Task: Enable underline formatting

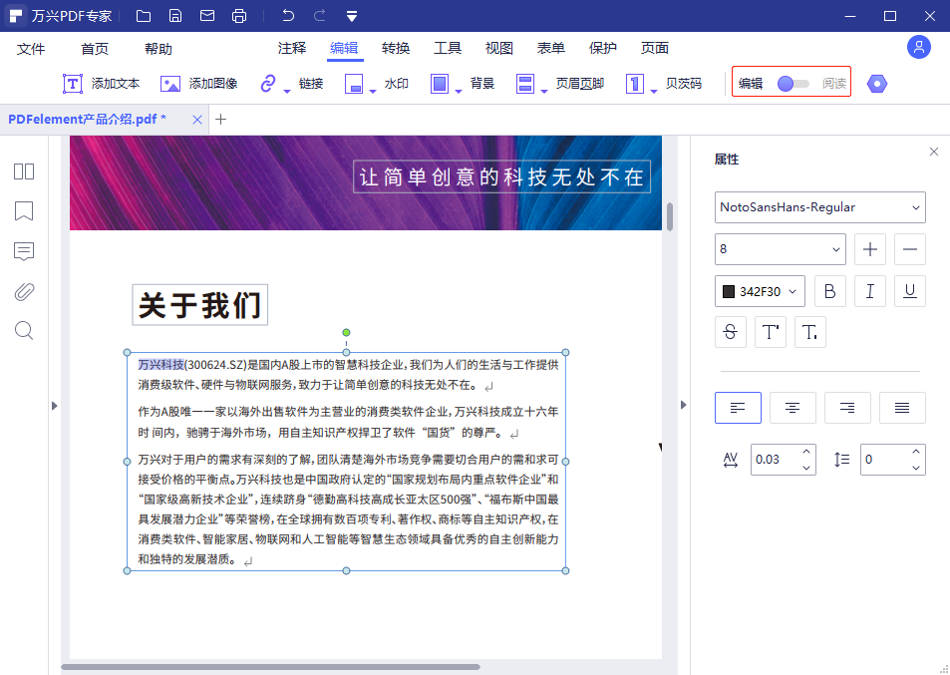Action: [909, 290]
